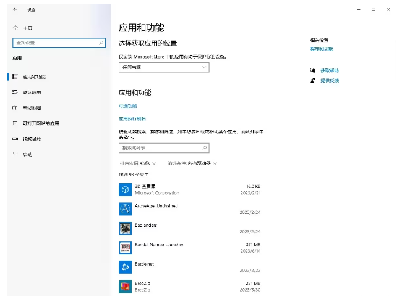The image size is (410, 296).
Task: Go to 主页 home page
Action: (27, 28)
